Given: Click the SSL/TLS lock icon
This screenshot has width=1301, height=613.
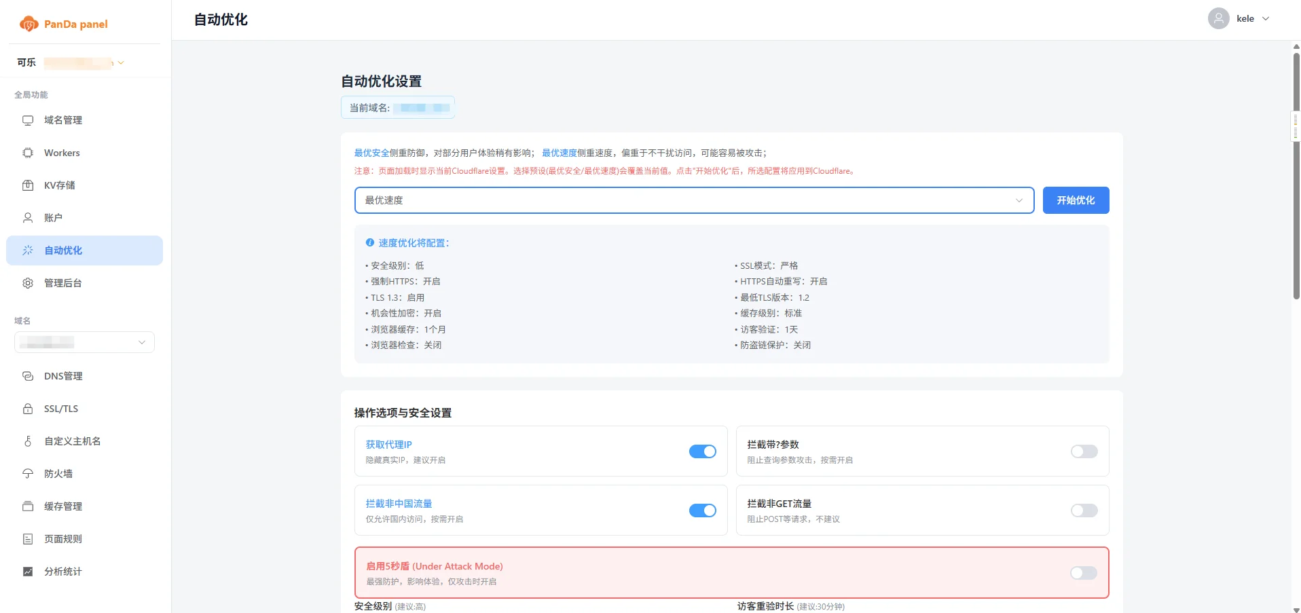Looking at the screenshot, I should 28,409.
